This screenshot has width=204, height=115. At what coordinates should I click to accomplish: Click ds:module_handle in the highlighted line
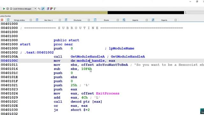click(x=88, y=61)
